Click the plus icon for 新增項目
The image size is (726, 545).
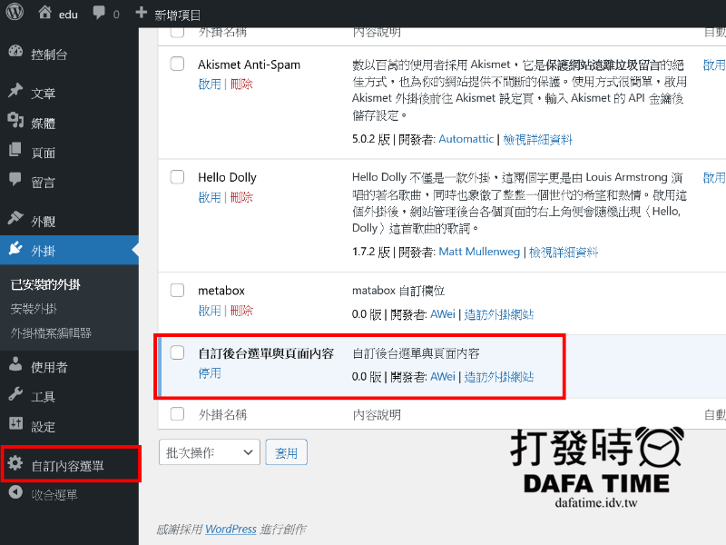coord(142,12)
